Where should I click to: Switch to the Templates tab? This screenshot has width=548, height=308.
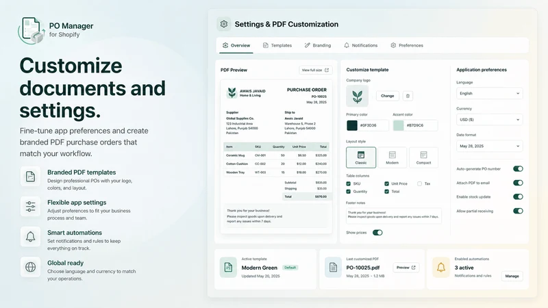(x=277, y=45)
